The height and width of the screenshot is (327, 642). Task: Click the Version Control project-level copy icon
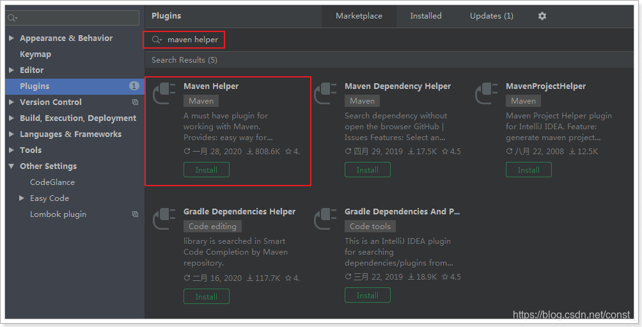coord(135,102)
